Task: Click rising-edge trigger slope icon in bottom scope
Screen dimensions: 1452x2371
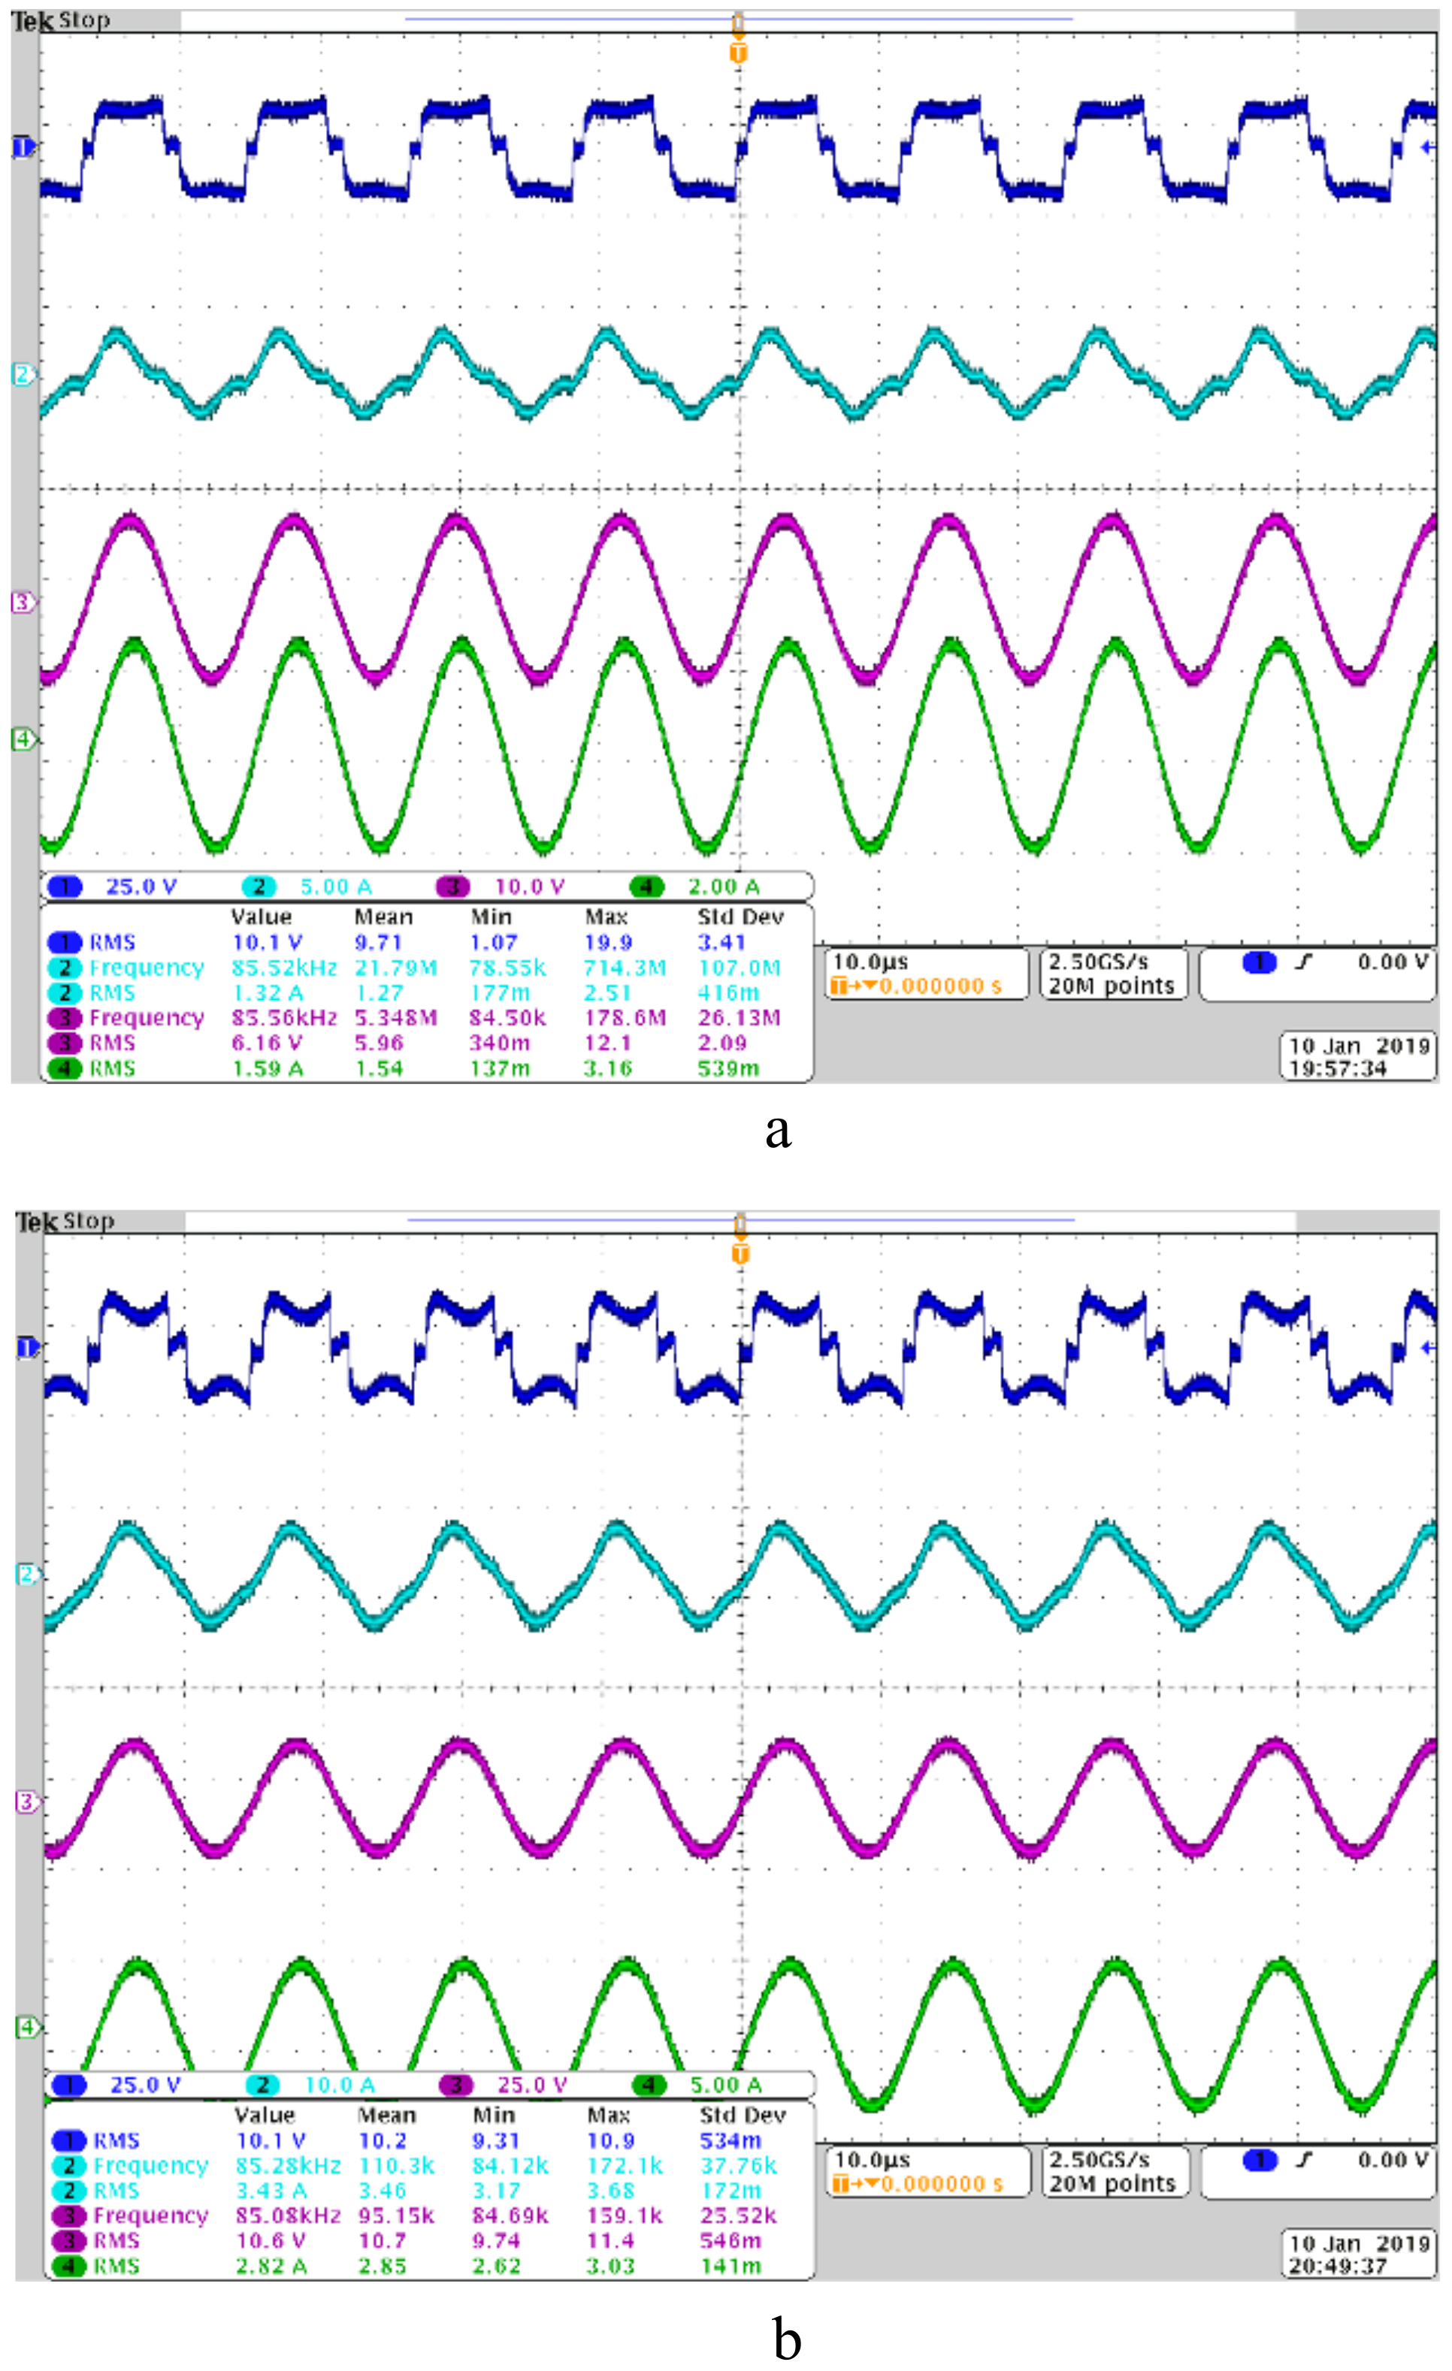Action: [x=1304, y=2159]
